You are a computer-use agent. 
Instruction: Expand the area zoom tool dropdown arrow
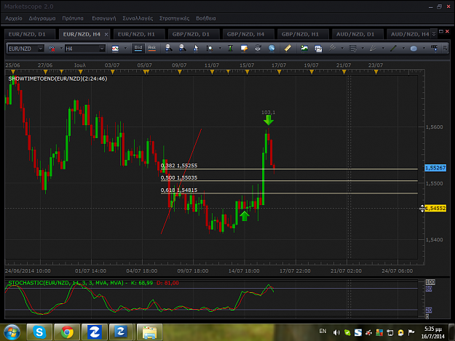(220, 48)
